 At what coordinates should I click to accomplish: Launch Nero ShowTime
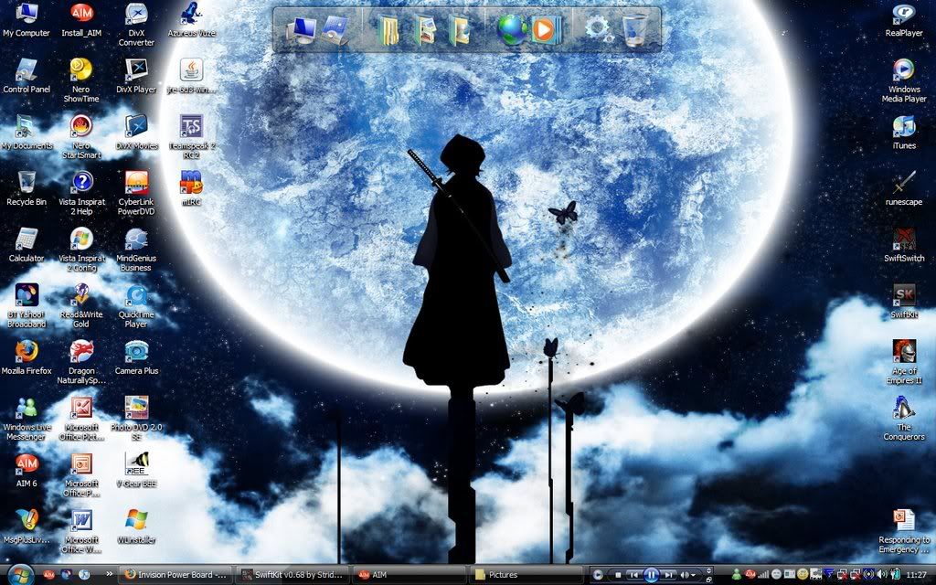[81, 80]
